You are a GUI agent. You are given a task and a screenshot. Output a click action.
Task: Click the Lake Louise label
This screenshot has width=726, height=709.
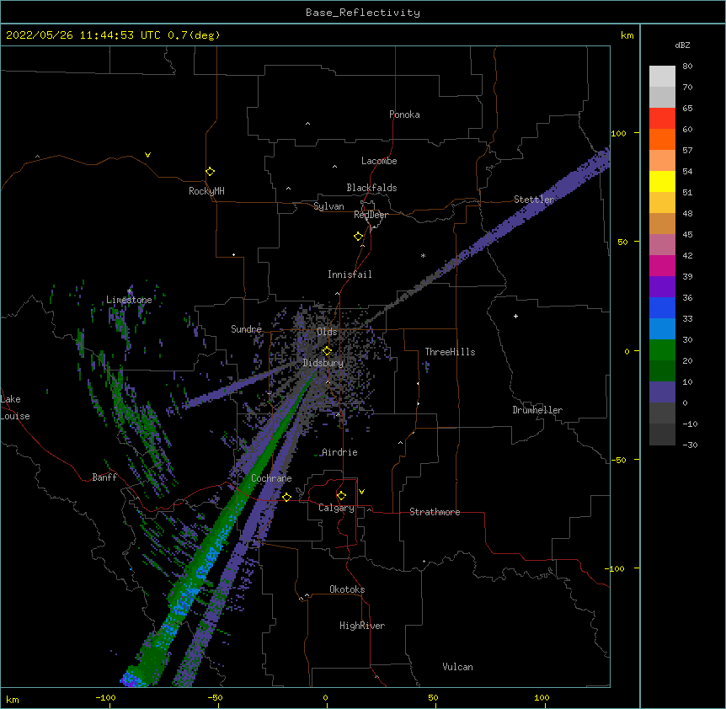[15, 408]
